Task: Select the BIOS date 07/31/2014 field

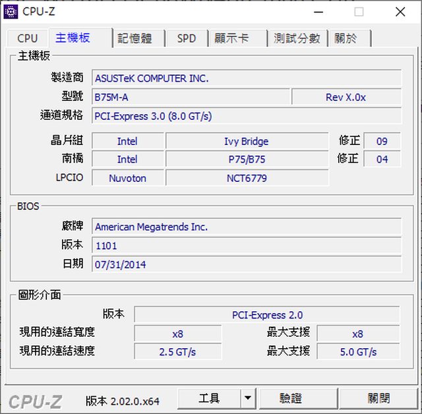Action: (246, 264)
